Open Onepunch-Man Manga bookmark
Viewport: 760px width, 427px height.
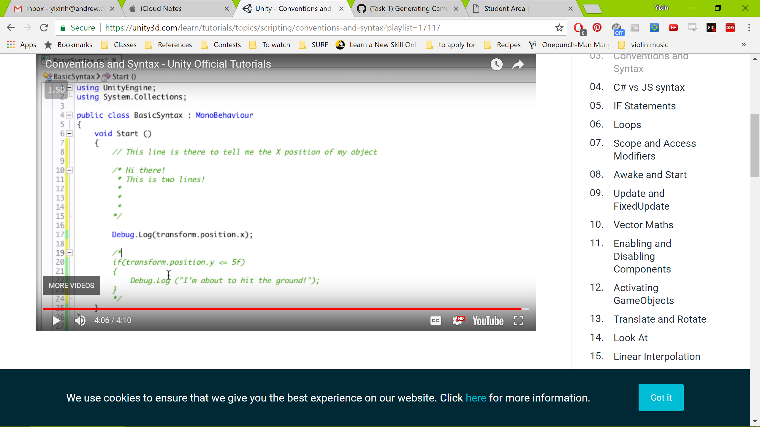[x=569, y=45]
